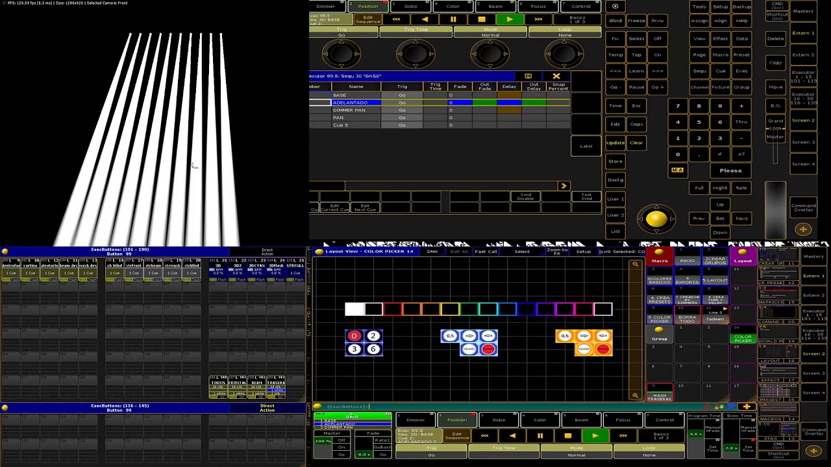831x467 pixels.
Task: Click the first encoder knob under Trig
Action: coord(341,53)
